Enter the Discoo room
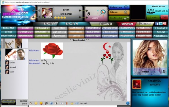 click(76, 36)
